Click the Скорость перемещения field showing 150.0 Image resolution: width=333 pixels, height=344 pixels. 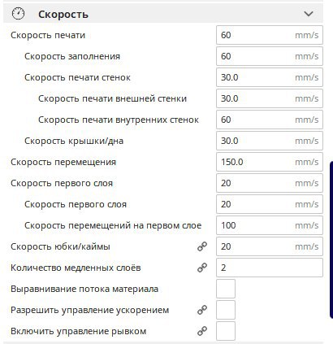click(270, 162)
